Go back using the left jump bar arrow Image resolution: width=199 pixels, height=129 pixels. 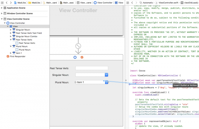(7, 2)
